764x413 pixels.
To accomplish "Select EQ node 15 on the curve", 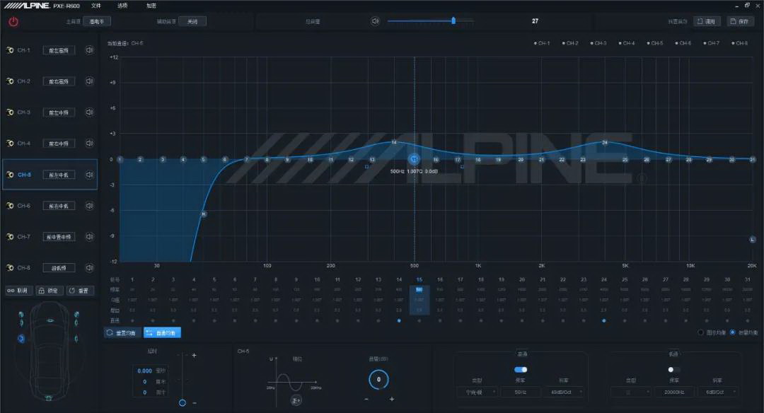I will point(414,159).
